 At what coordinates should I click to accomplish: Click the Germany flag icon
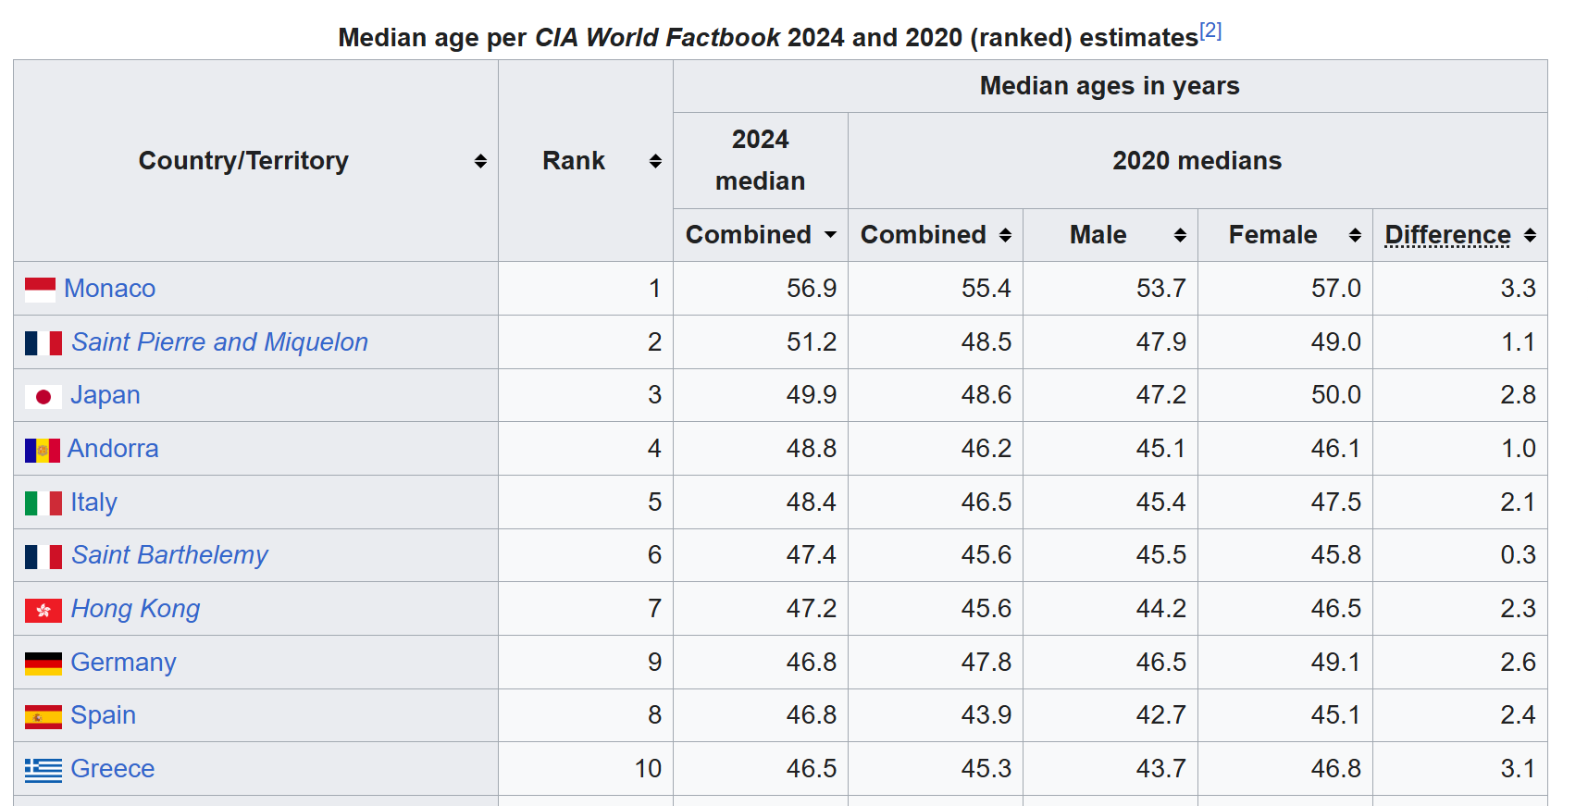click(43, 663)
